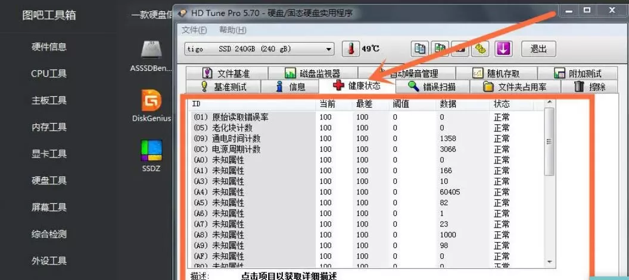Select 综合检测 in the toolbox sidebar
Image resolution: width=629 pixels, height=280 pixels.
pyautogui.click(x=49, y=234)
